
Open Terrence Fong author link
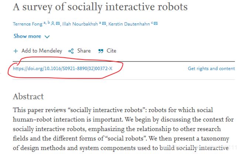pos(28,24)
